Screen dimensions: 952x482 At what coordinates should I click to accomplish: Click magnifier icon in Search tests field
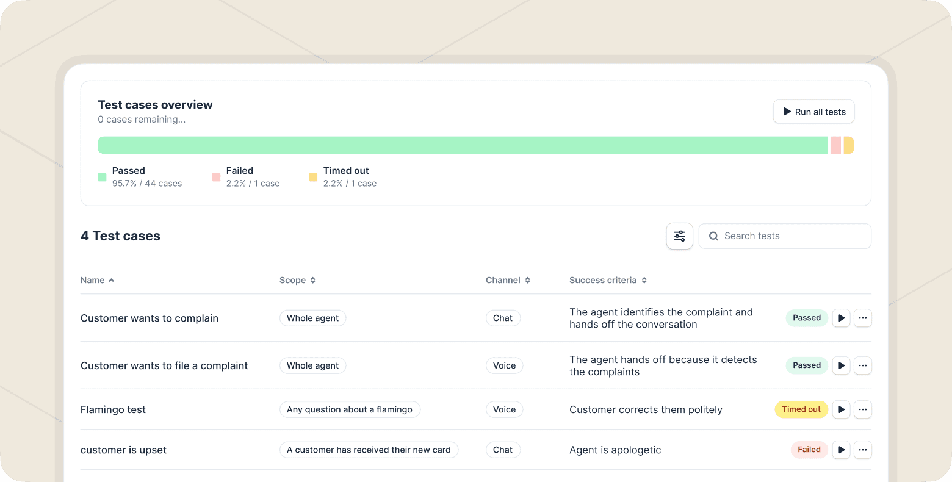(x=713, y=236)
